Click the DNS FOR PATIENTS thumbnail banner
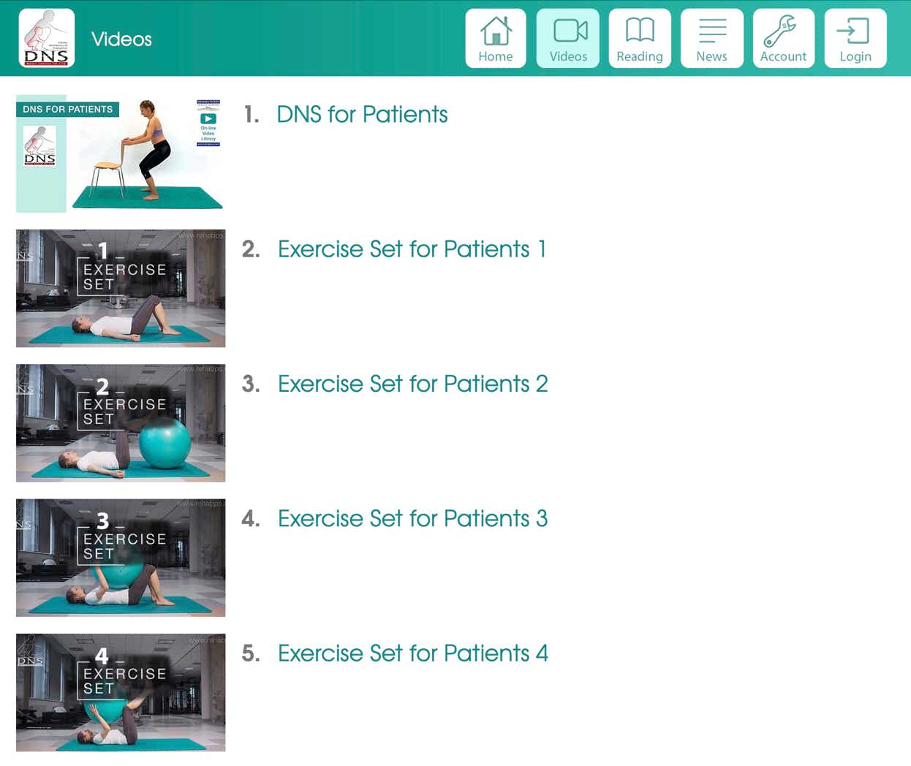 [67, 109]
